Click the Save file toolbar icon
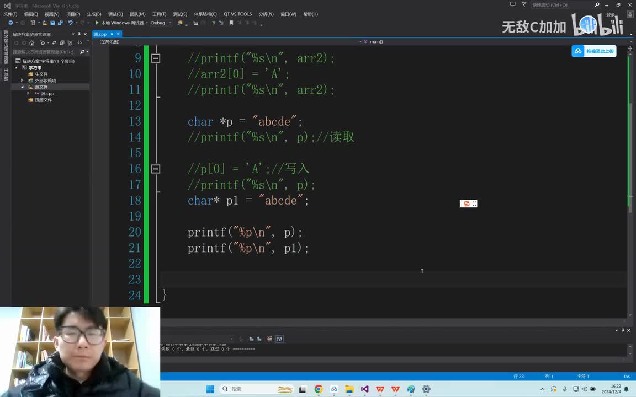The width and height of the screenshot is (636, 397). (52, 23)
